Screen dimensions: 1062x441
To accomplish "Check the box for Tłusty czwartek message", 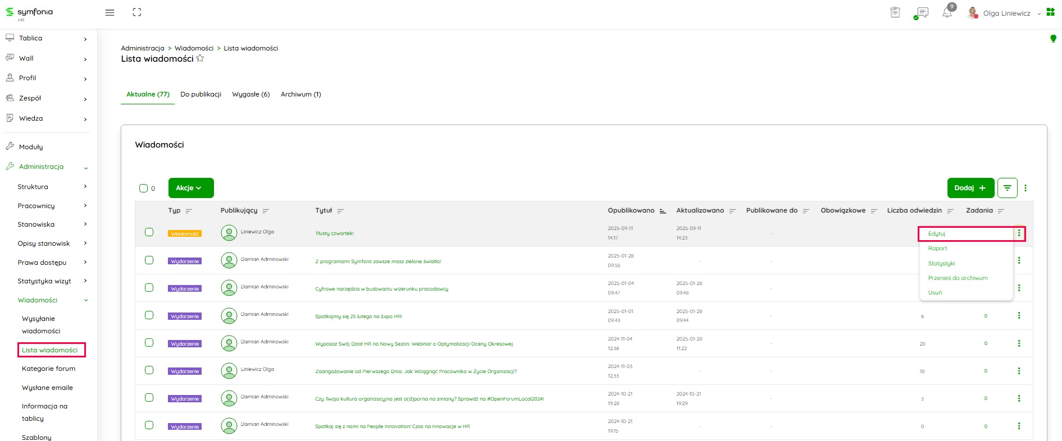I will point(149,232).
